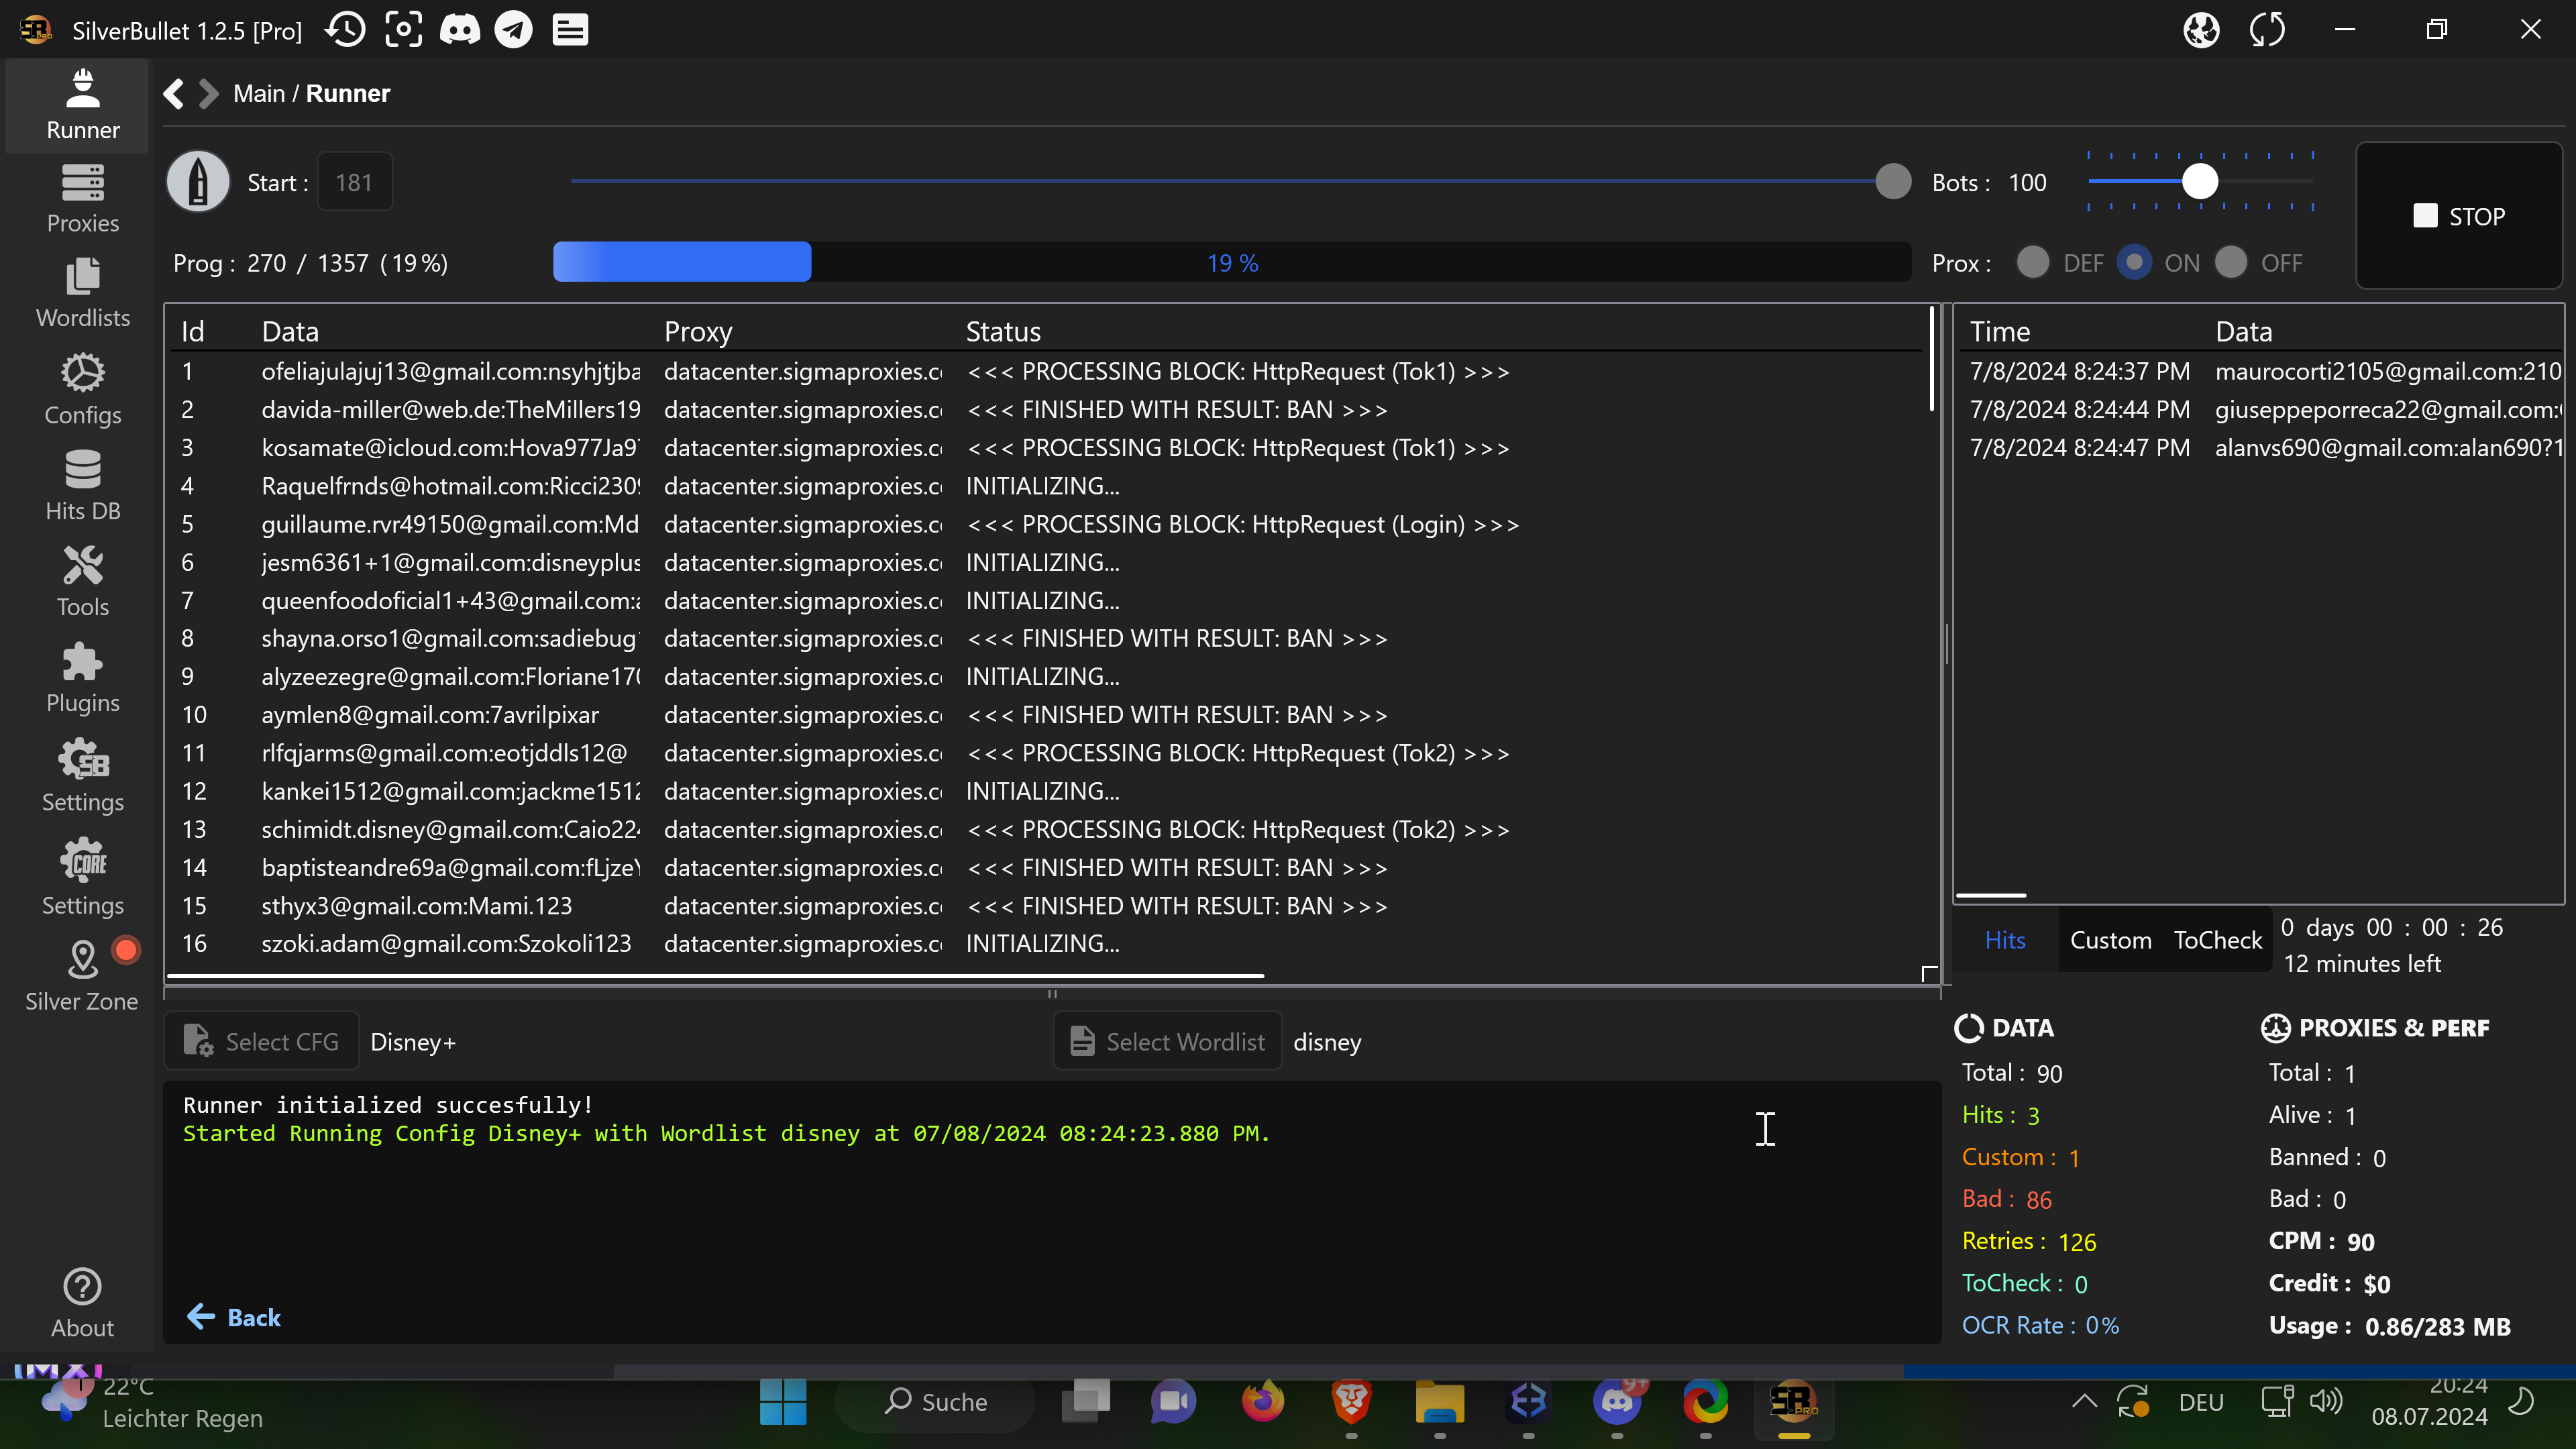The image size is (2576, 1449).
Task: Navigate back with the left chevron arrow
Action: coord(173,94)
